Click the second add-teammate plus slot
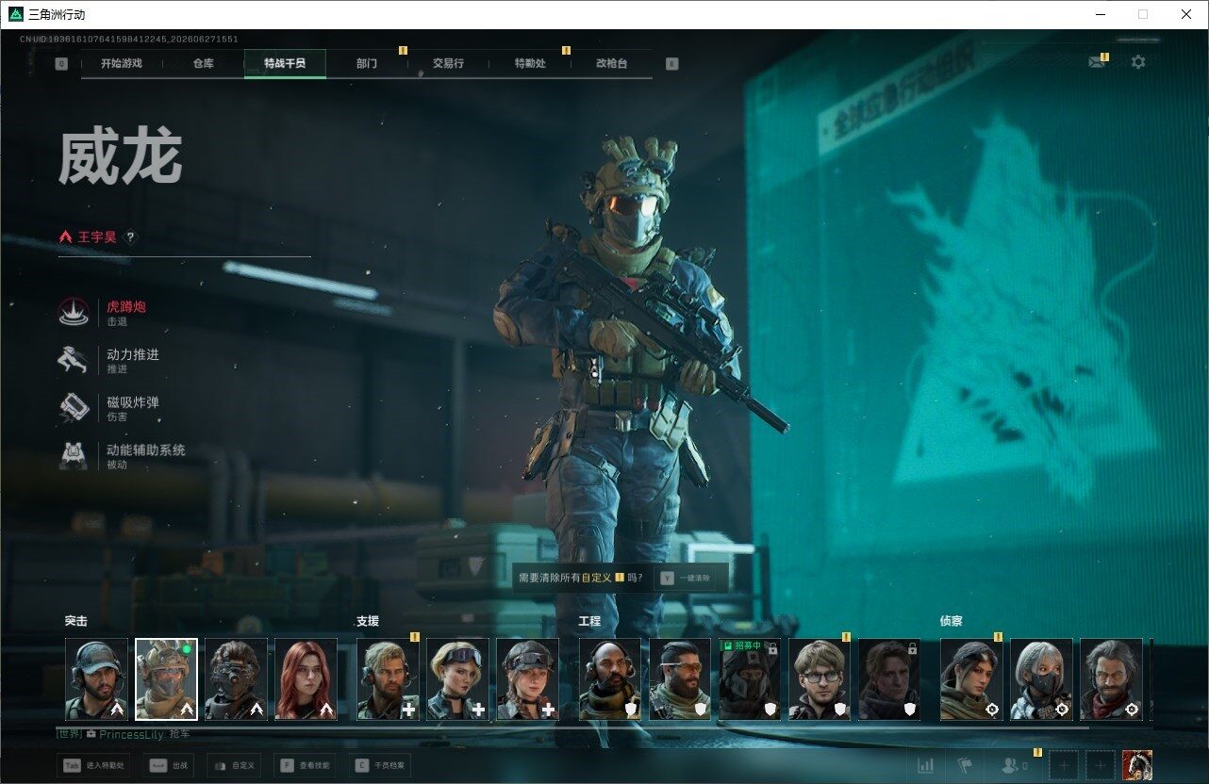This screenshot has height=784, width=1209. [x=1100, y=766]
